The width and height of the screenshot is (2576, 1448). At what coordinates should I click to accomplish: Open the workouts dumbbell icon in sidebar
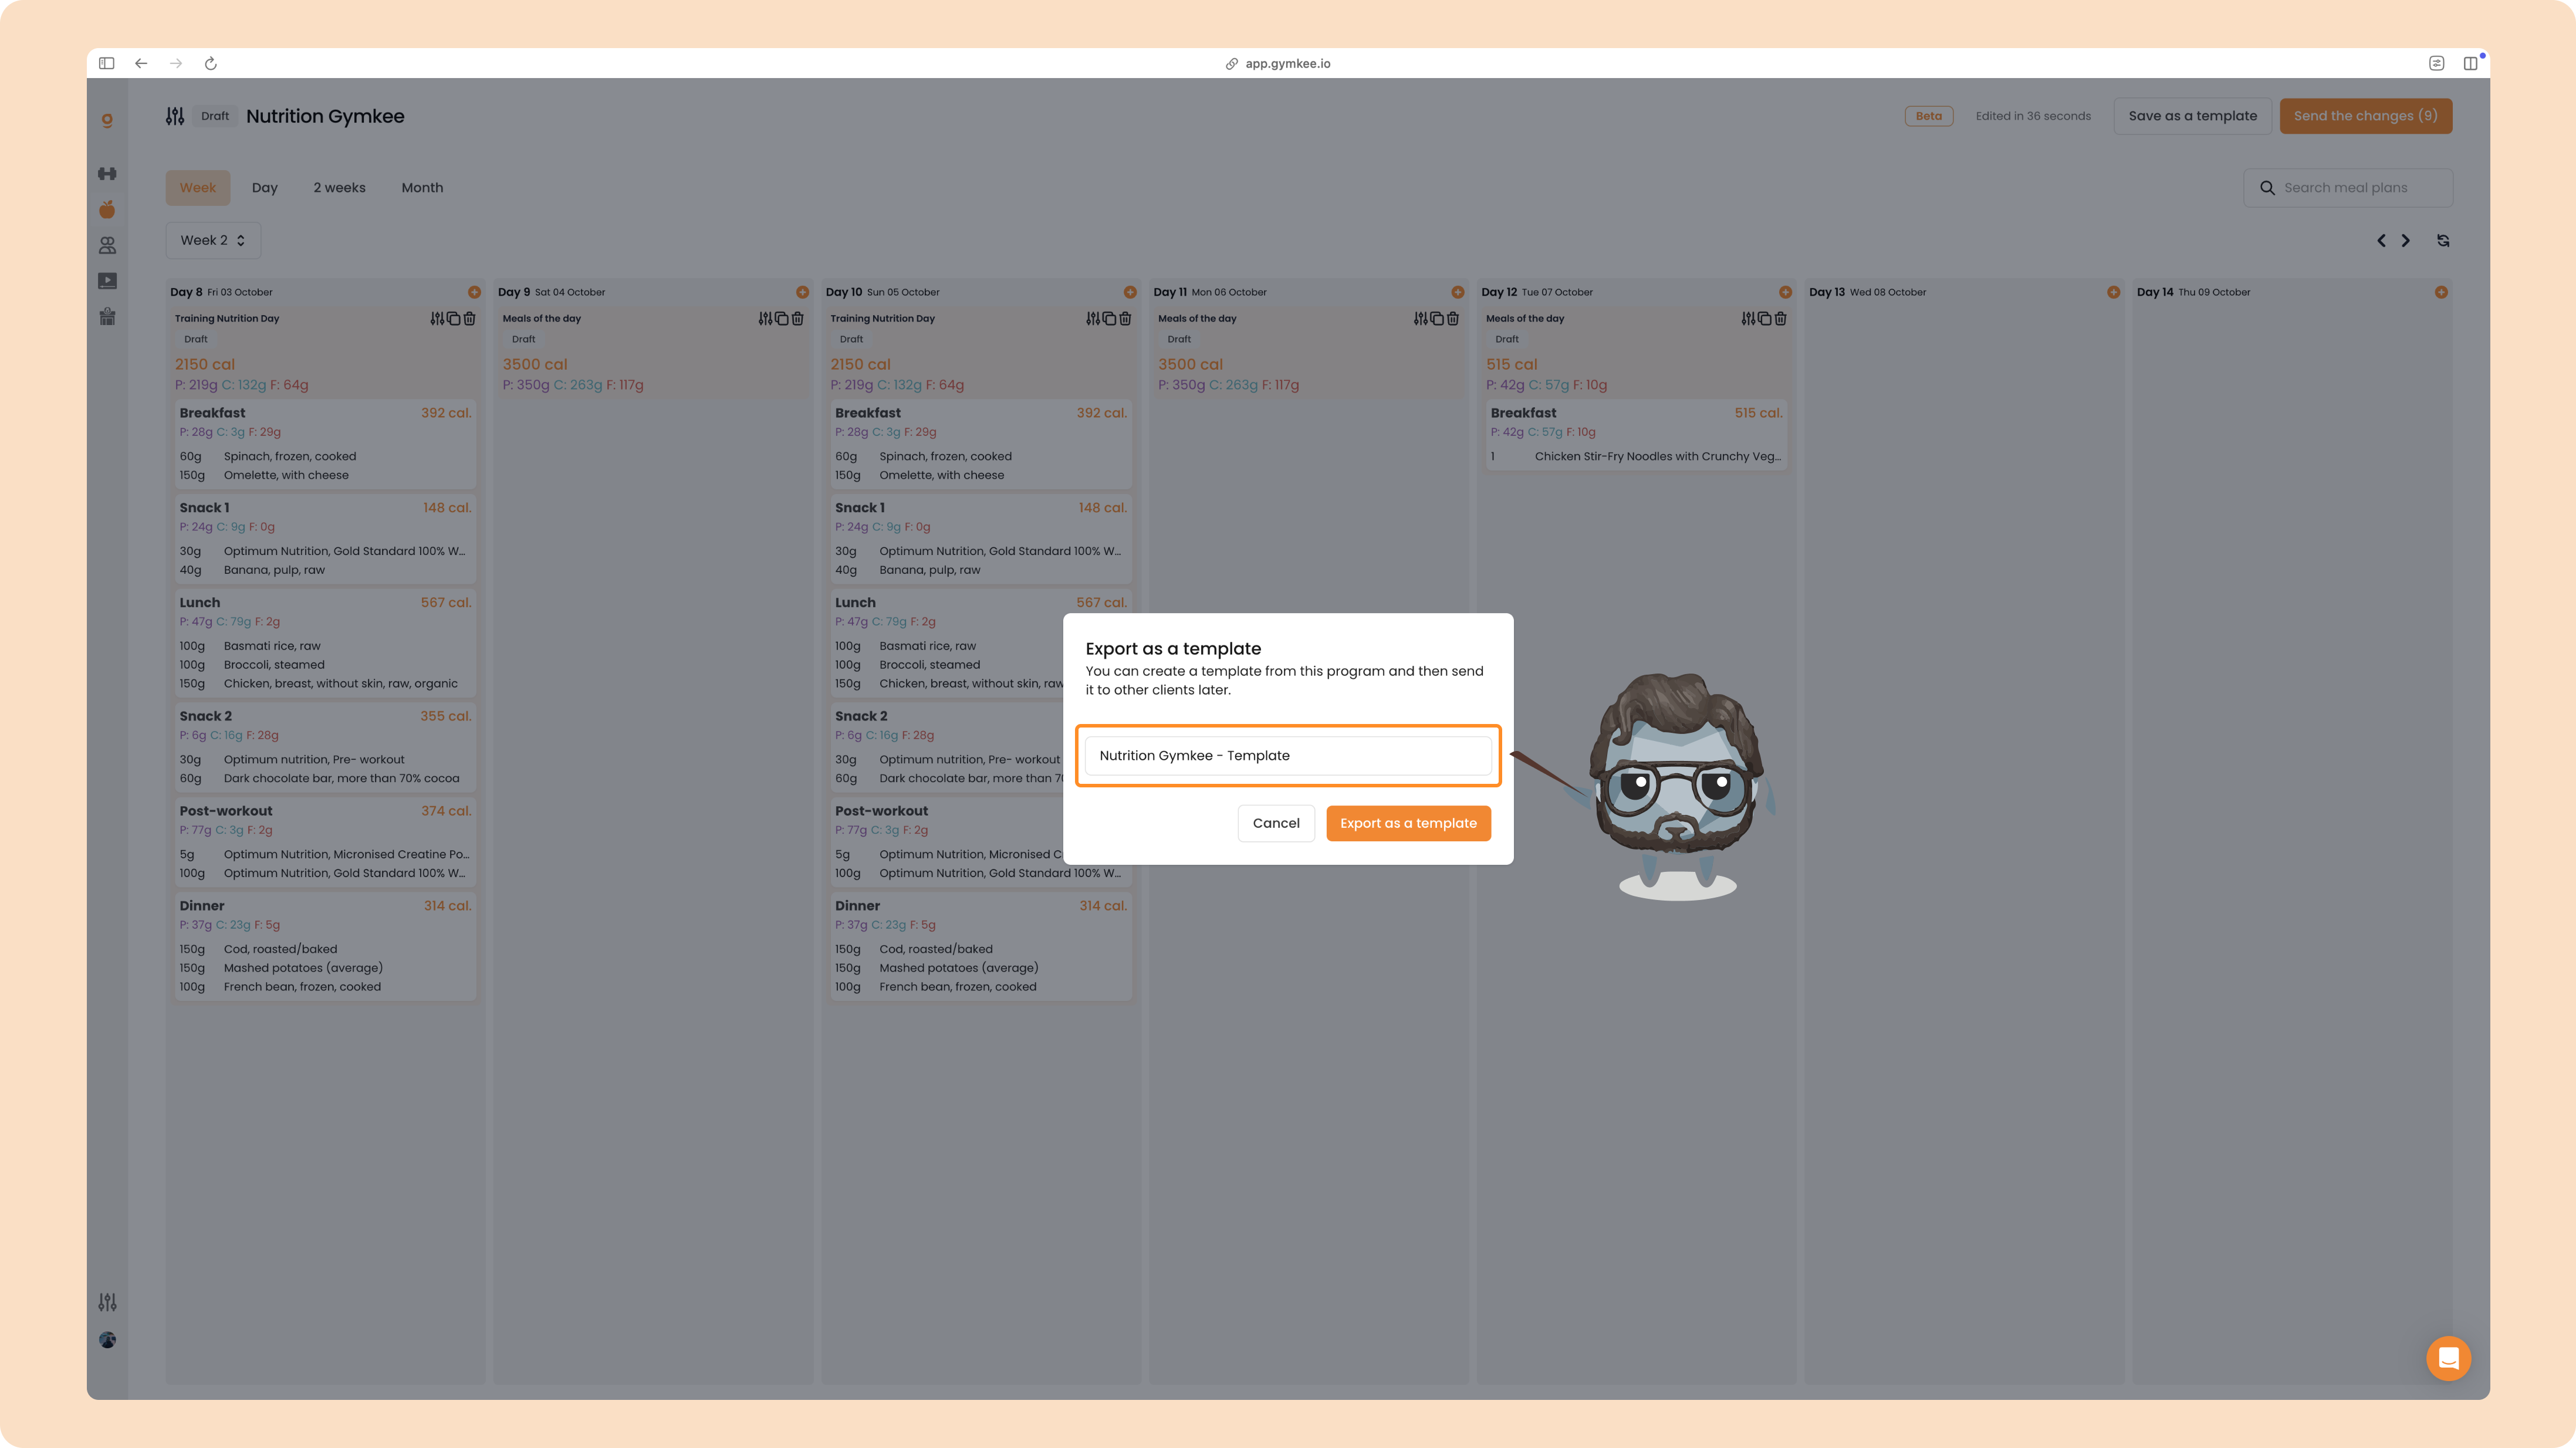click(x=107, y=174)
